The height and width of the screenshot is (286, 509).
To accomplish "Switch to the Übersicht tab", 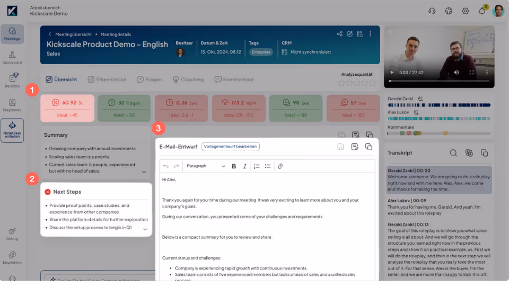I will click(62, 79).
